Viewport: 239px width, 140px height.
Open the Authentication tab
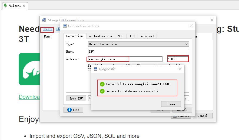101,36
